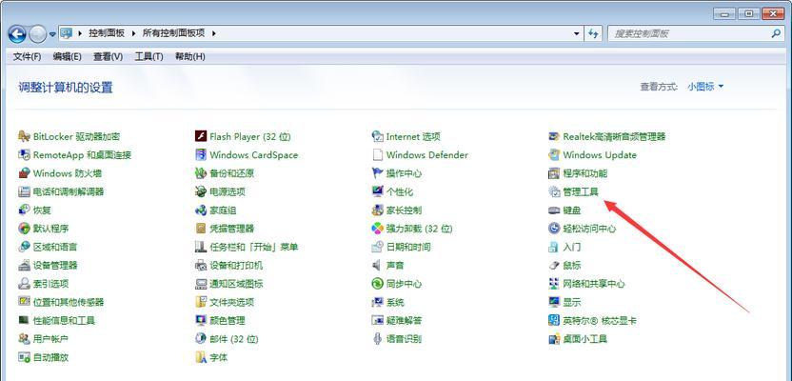Open BitLocker 驱动器加密 icon
Image resolution: width=792 pixels, height=381 pixels.
(24, 136)
